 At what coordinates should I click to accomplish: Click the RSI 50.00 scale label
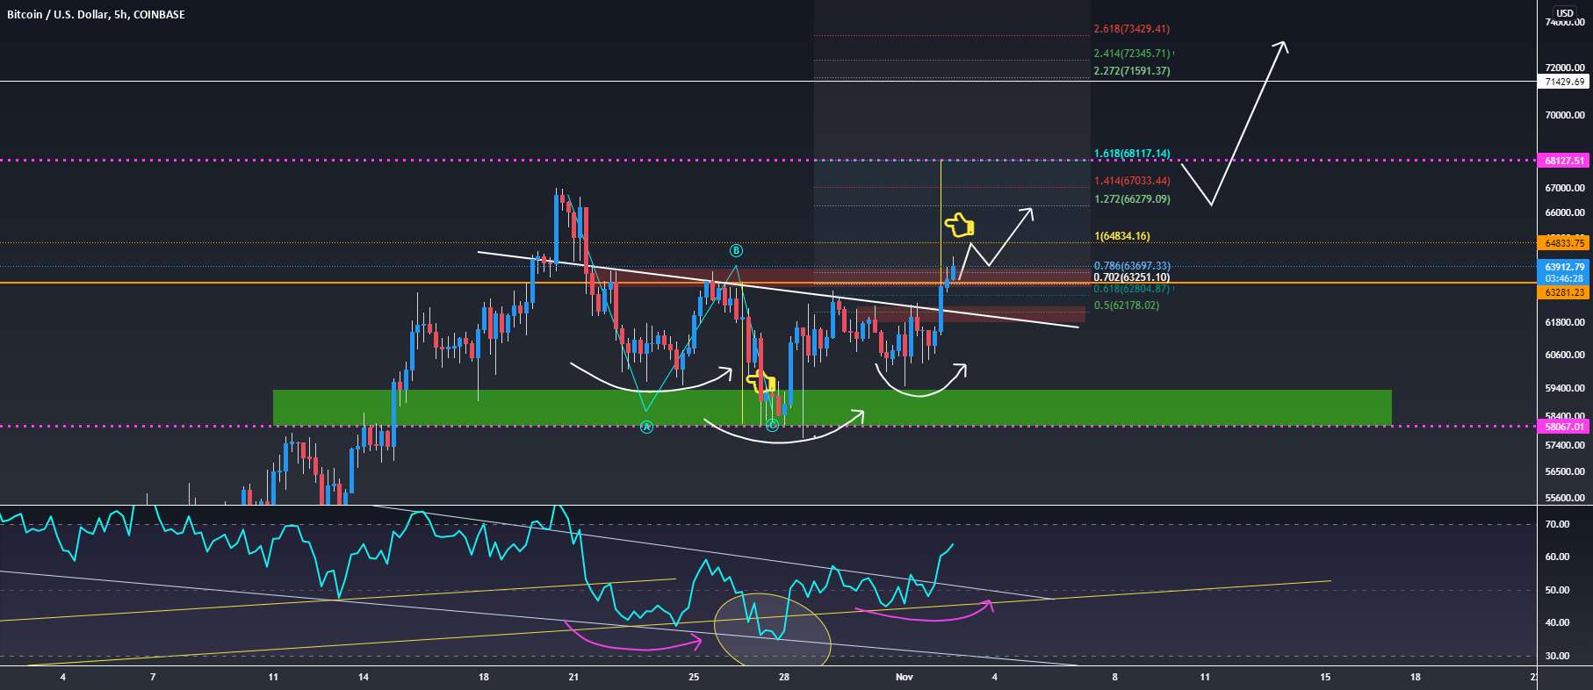coord(1557,590)
